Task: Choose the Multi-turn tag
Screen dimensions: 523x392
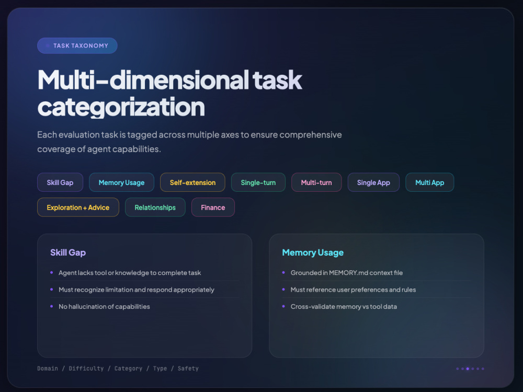Action: [316, 182]
